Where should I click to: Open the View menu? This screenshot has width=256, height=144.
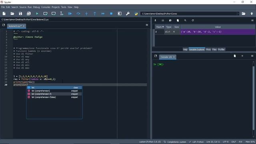(x=70, y=7)
